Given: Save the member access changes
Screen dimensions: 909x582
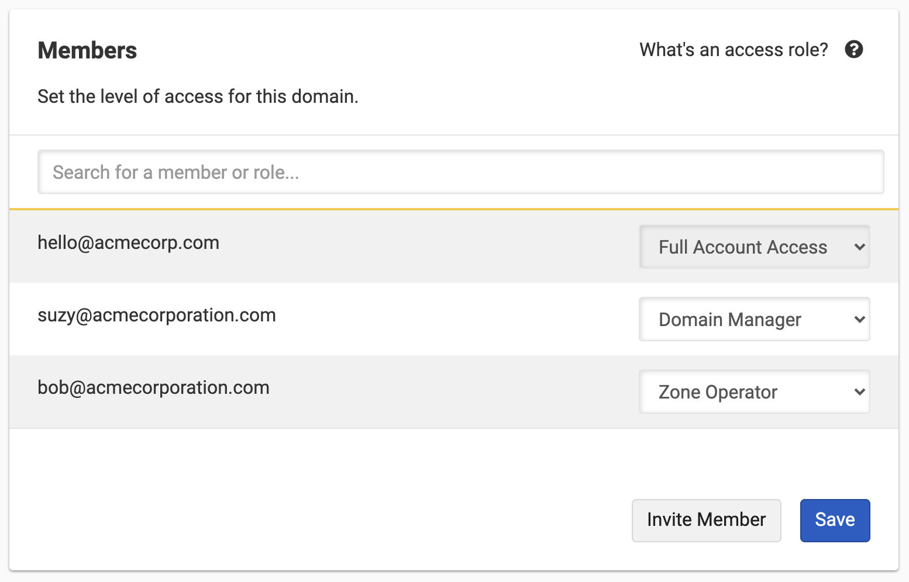Looking at the screenshot, I should pos(835,520).
